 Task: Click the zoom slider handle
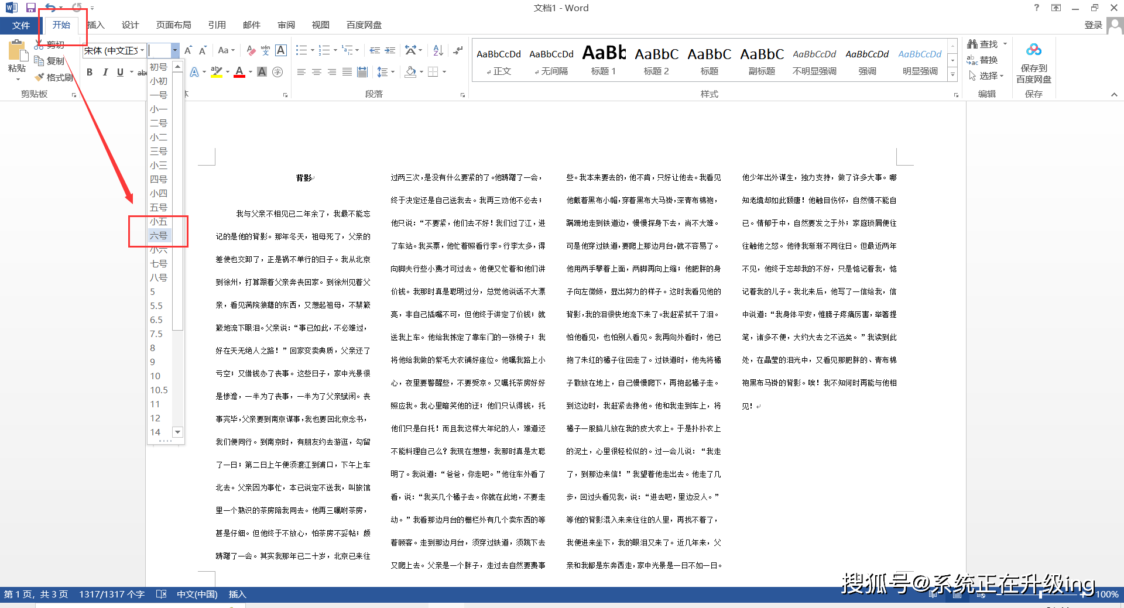point(1041,595)
